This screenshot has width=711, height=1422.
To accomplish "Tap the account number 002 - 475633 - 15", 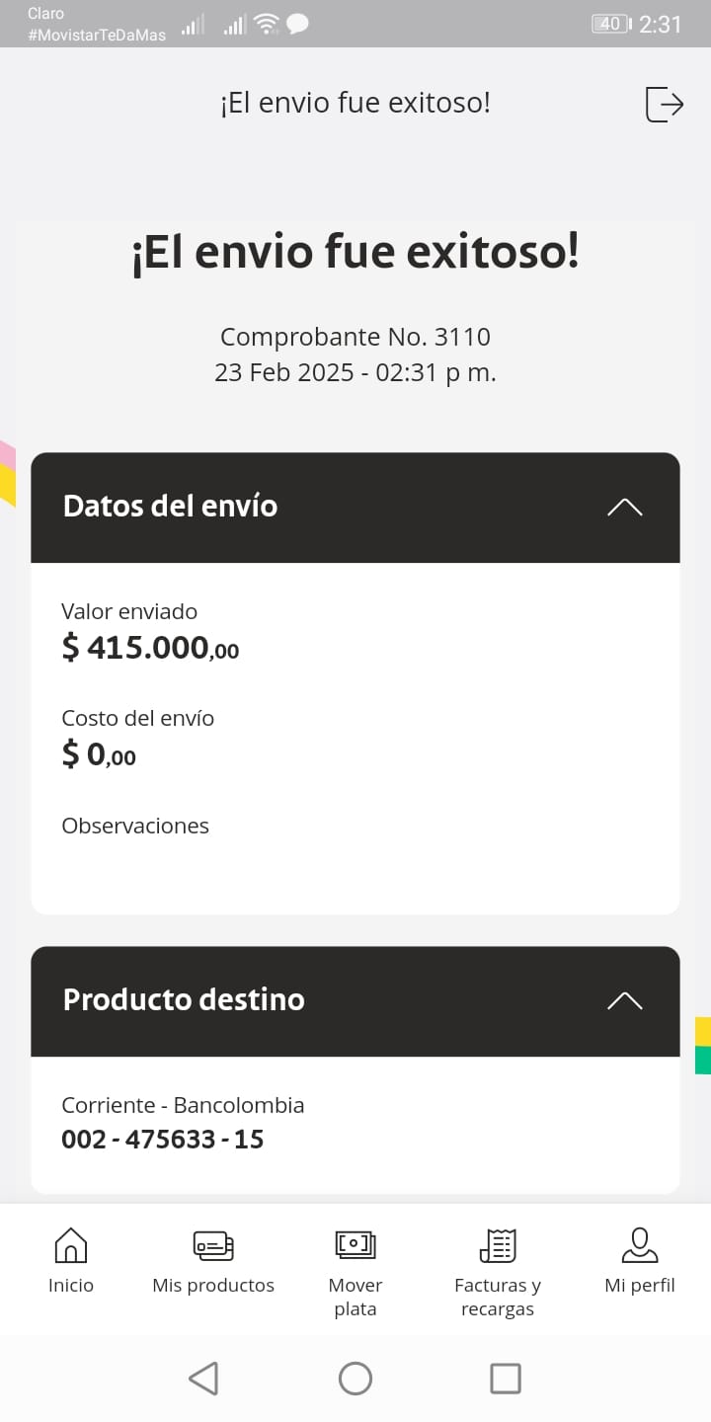I will click(163, 1140).
